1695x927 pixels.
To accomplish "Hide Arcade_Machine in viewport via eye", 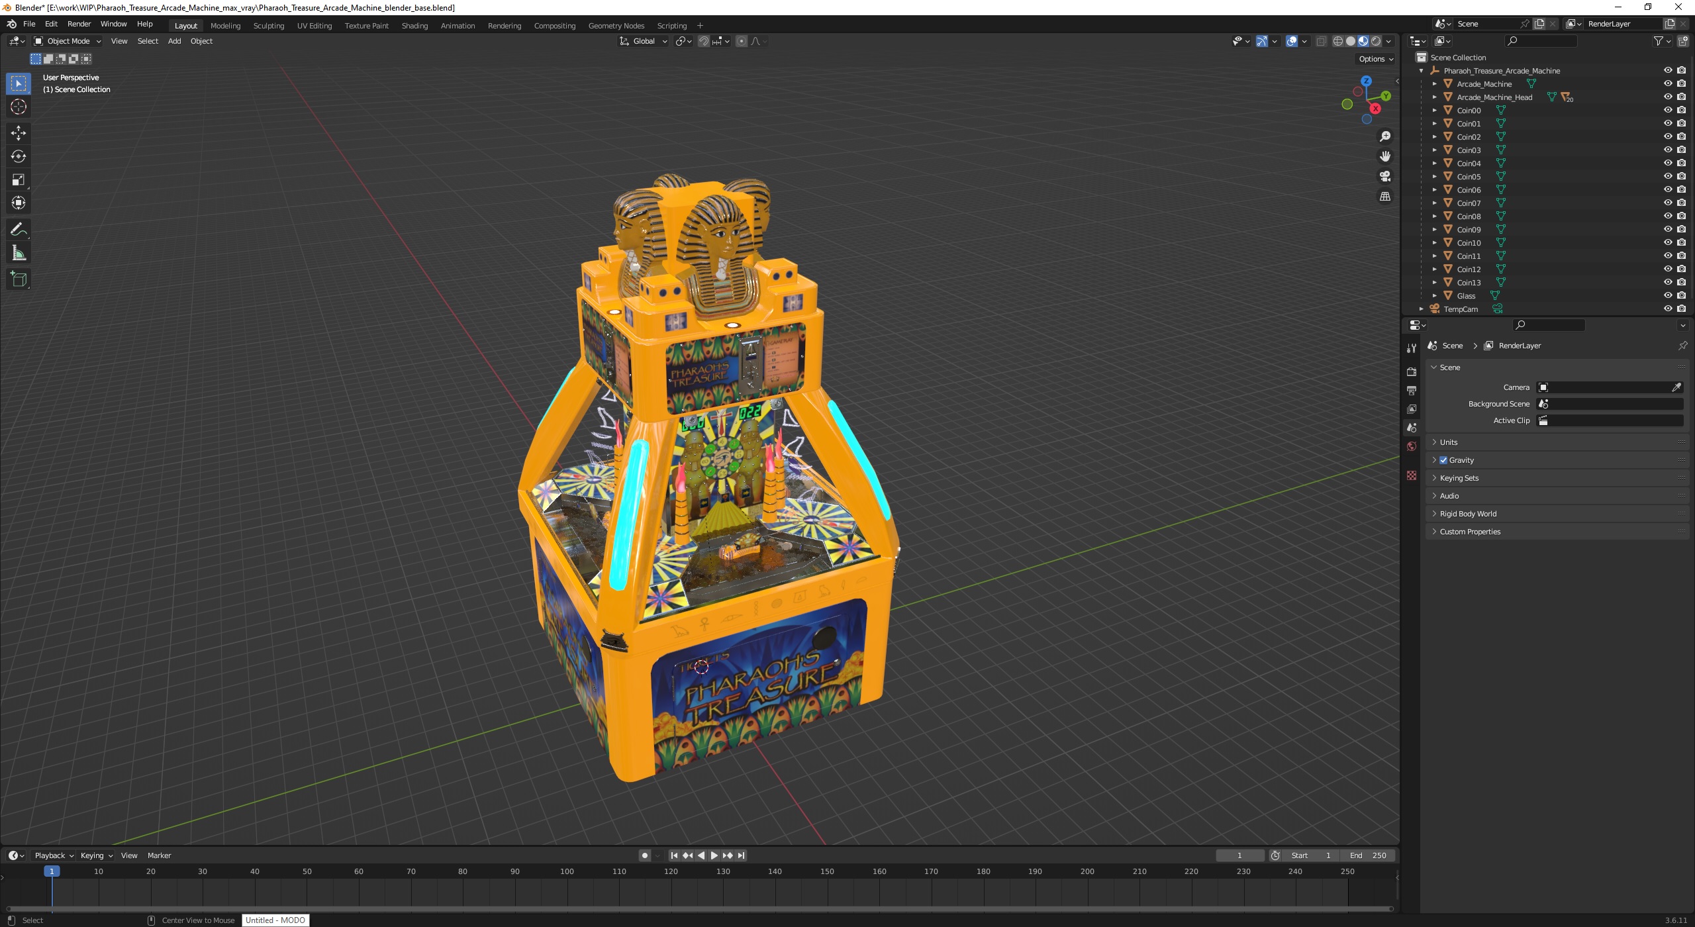I will pos(1668,83).
